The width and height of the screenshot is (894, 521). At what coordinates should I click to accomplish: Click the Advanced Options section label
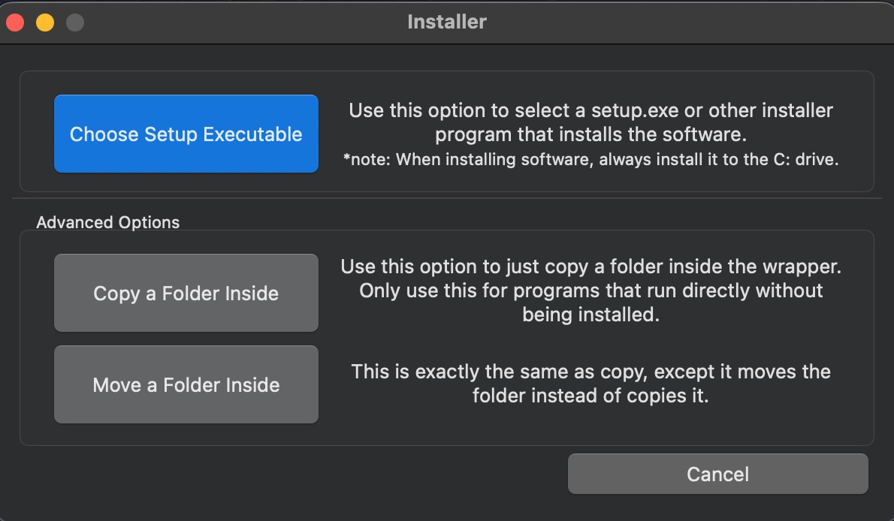coord(107,222)
